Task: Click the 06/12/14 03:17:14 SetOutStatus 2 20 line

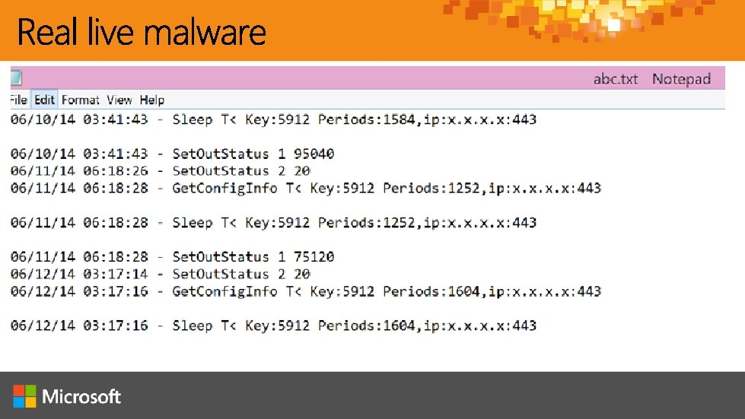Action: tap(161, 275)
